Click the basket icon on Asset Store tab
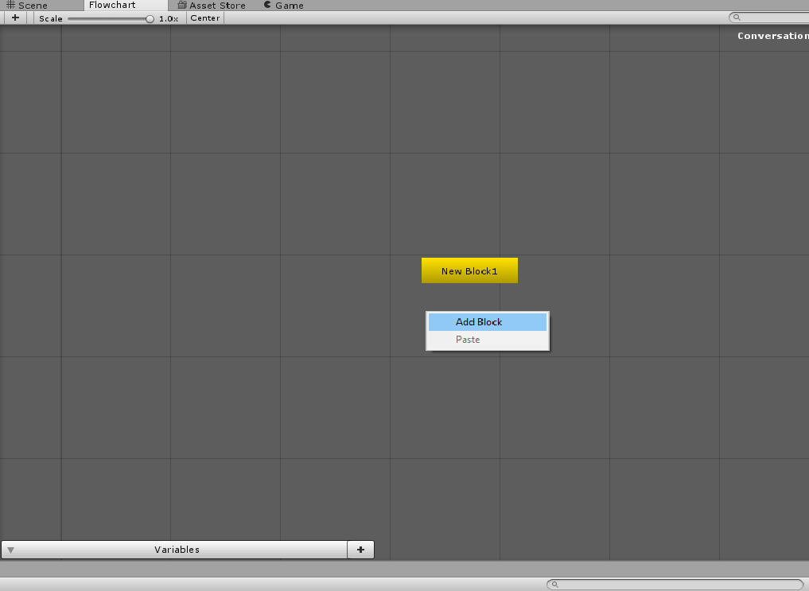The height and width of the screenshot is (591, 809). (x=181, y=5)
